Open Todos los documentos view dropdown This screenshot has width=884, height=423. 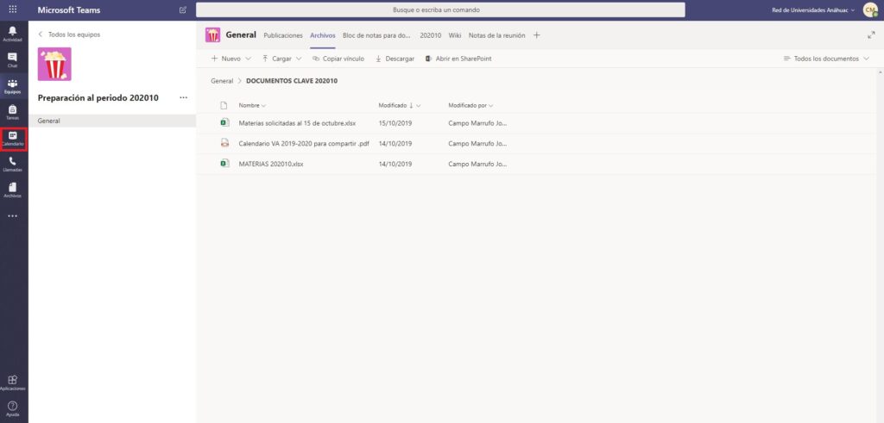pos(826,59)
